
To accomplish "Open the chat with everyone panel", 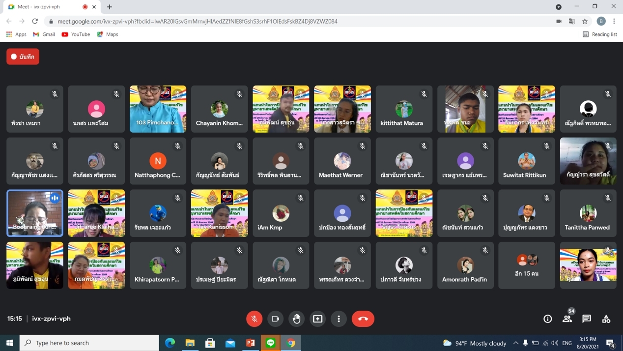I will click(x=587, y=319).
